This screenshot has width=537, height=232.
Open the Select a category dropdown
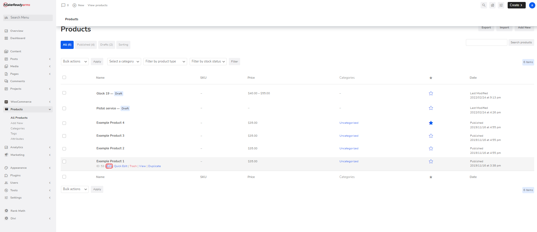[124, 62]
